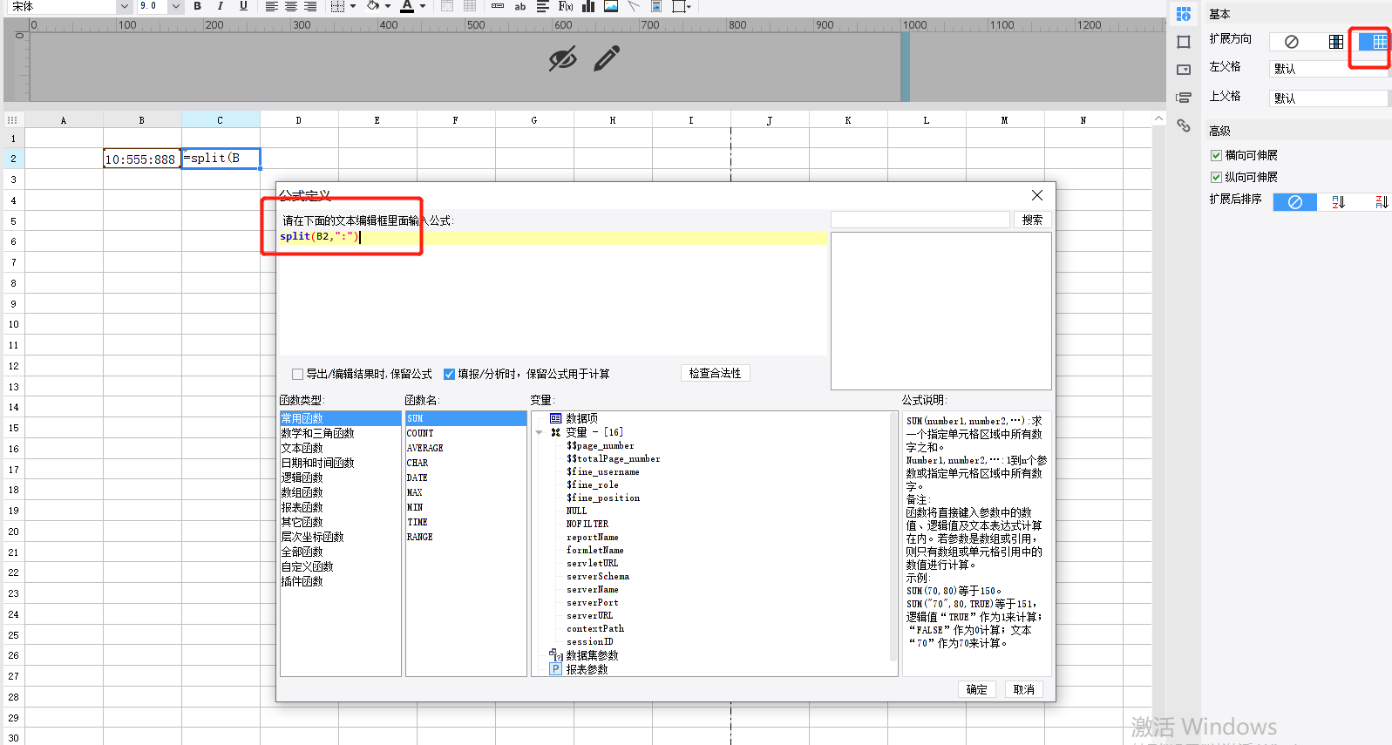The image size is (1392, 745).
Task: Open cell attributes panel (square icon)
Action: tap(1183, 42)
